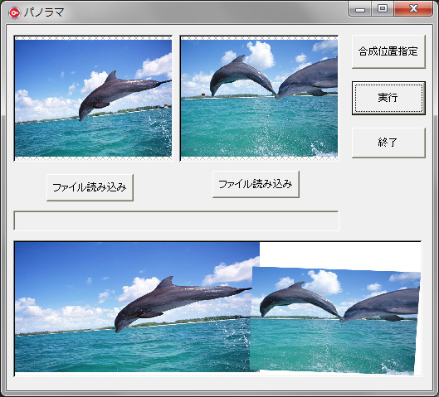Select the left single-dolphin preview image
The width and height of the screenshot is (439, 397).
click(93, 98)
